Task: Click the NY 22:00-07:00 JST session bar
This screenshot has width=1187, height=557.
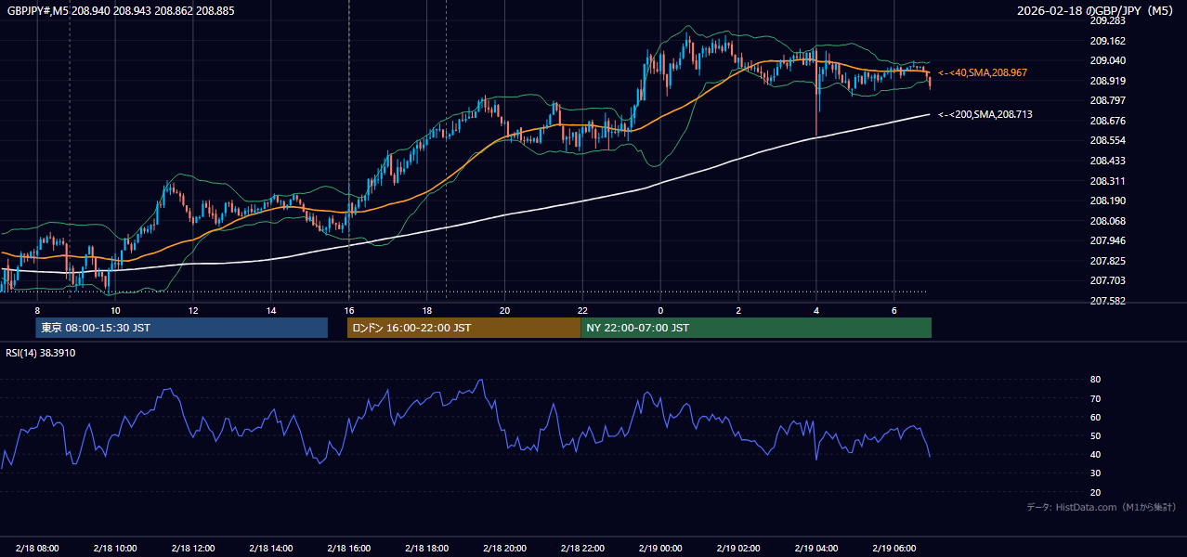Action: tap(756, 328)
